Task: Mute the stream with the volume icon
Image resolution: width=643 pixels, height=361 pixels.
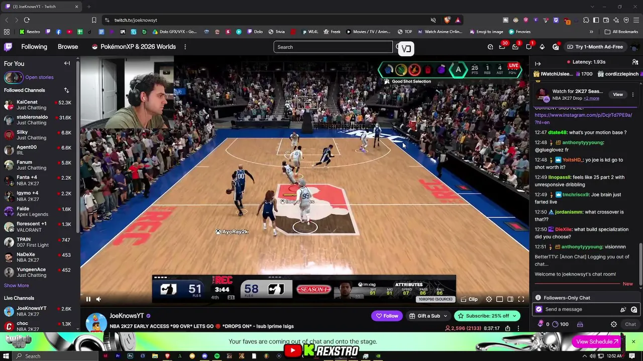Action: [x=98, y=299]
